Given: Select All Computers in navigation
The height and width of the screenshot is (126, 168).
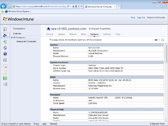Looking at the screenshot, I should [19, 38].
